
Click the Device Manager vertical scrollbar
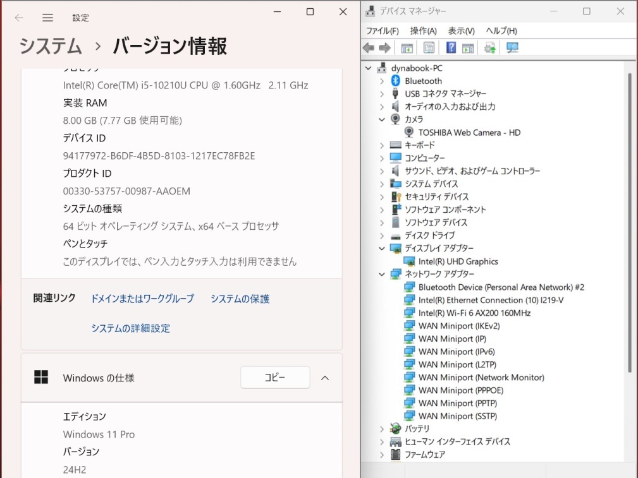(629, 222)
